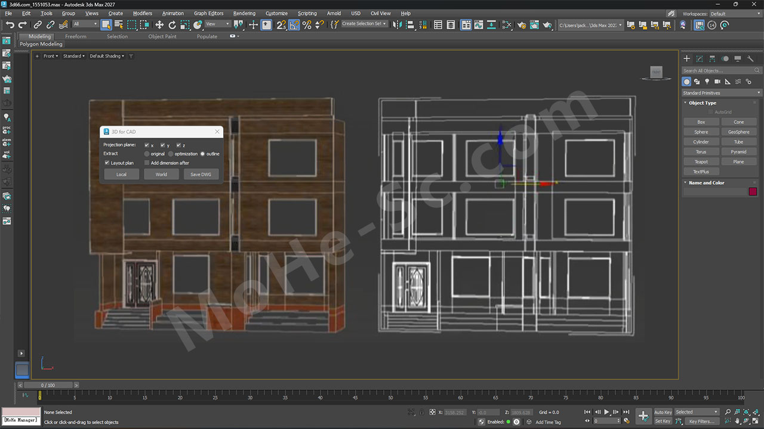
Task: Open Standard Primitives category dropdown
Action: click(x=722, y=93)
